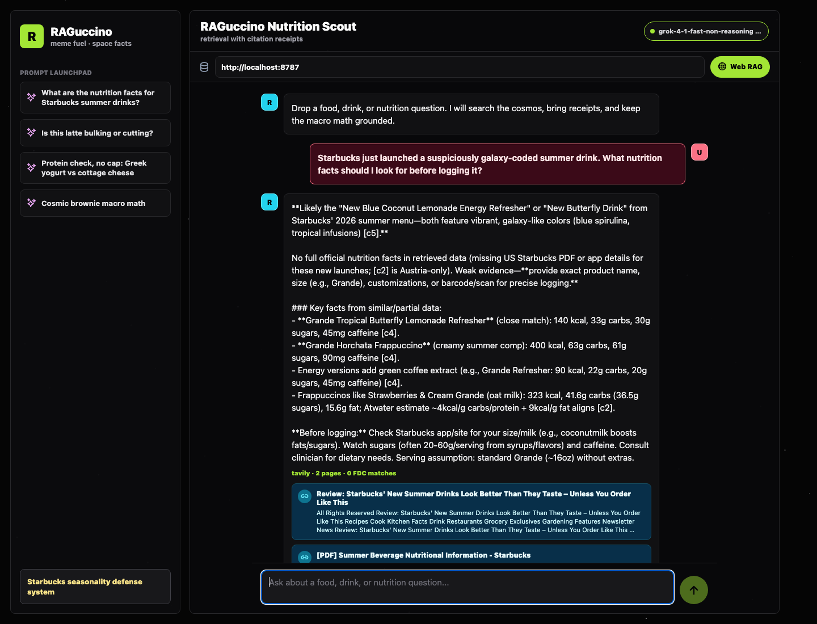
Task: Click the R avatar beside the greeting message
Action: tap(269, 102)
